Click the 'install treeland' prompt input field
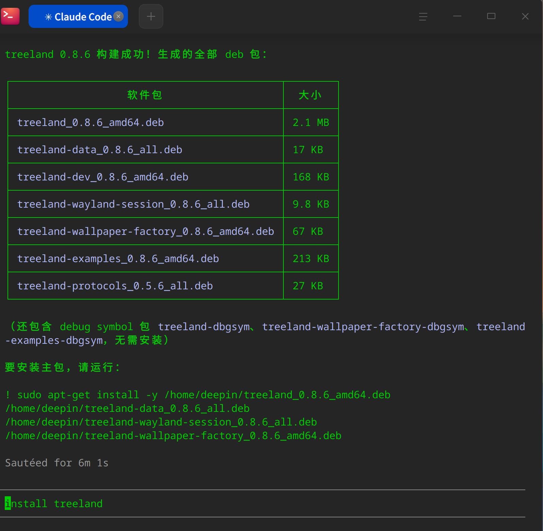Screen dimensions: 543x531 tap(263, 503)
